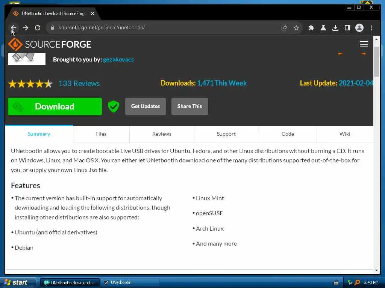Open the Chrome Labs flask icon

click(x=323, y=28)
